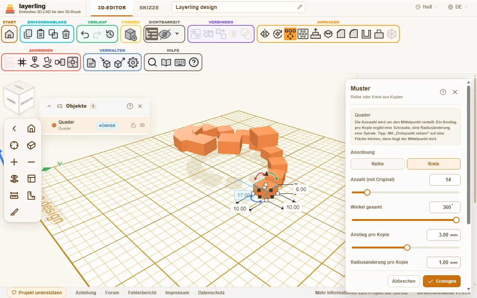Click the add shape cube icon under Formen
477x298 pixels.
click(x=131, y=34)
